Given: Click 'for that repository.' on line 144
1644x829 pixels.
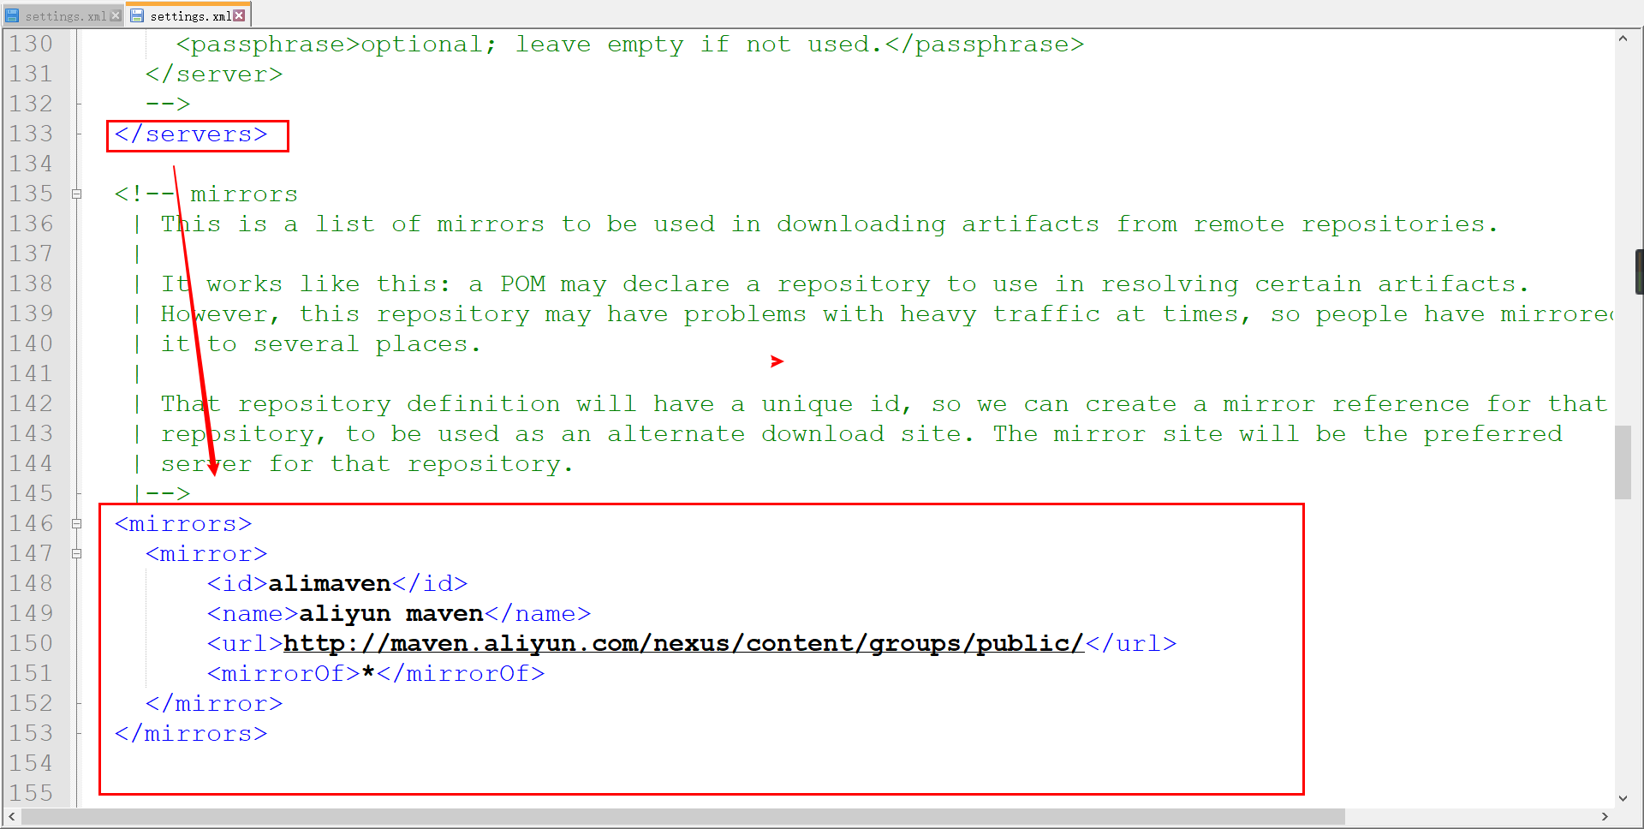Looking at the screenshot, I should [421, 464].
